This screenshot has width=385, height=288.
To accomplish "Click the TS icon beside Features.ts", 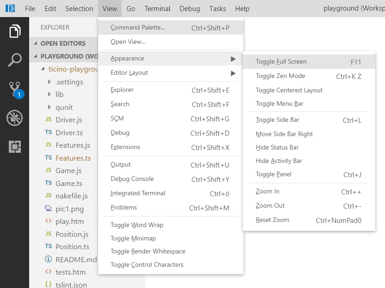I will coord(49,157).
